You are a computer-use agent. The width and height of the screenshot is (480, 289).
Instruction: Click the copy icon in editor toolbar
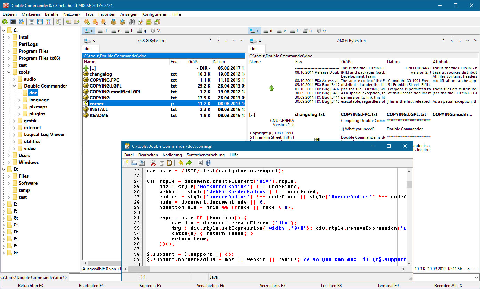point(162,163)
